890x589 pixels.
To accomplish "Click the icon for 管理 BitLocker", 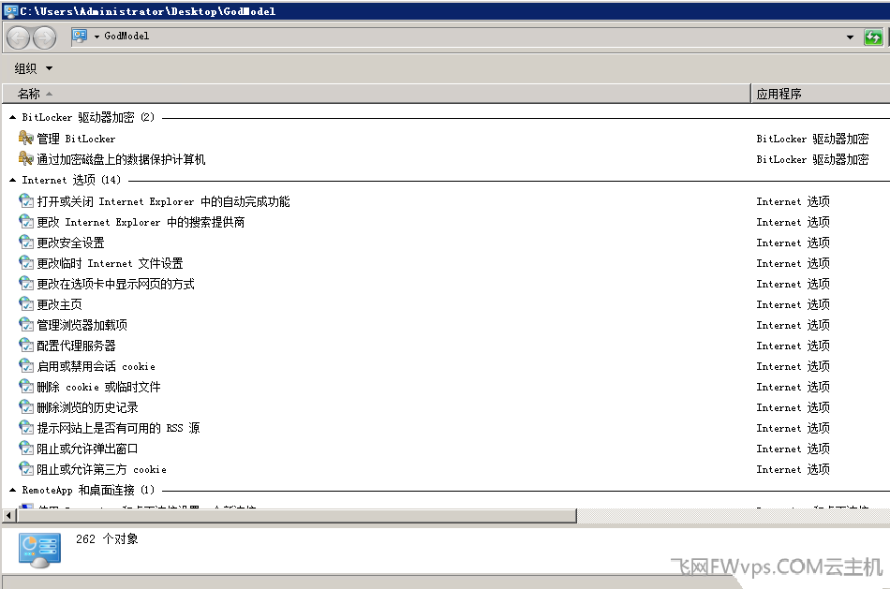I will click(x=26, y=138).
